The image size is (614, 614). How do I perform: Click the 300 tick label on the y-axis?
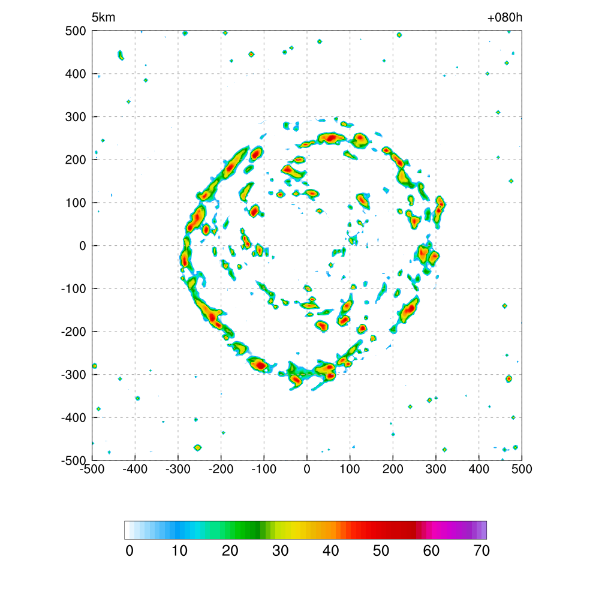pos(76,117)
